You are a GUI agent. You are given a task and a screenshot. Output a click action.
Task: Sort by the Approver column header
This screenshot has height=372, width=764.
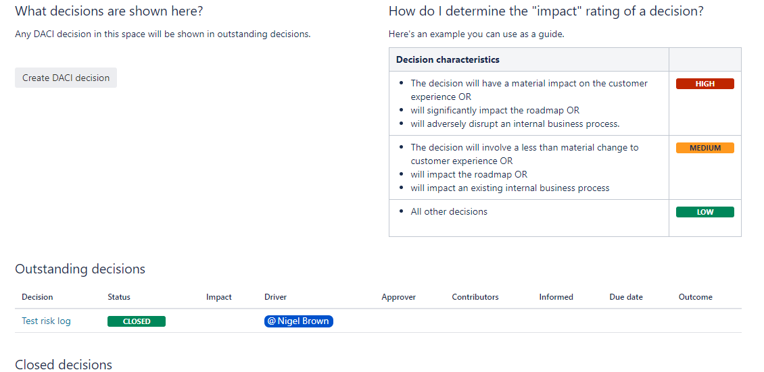click(x=399, y=297)
